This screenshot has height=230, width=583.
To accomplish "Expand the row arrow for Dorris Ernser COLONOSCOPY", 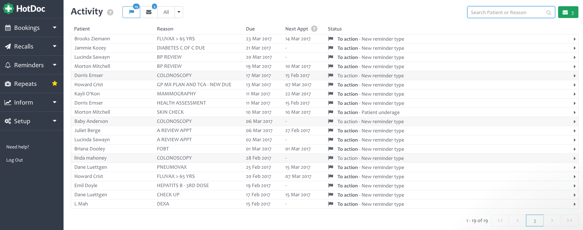I will click(574, 76).
